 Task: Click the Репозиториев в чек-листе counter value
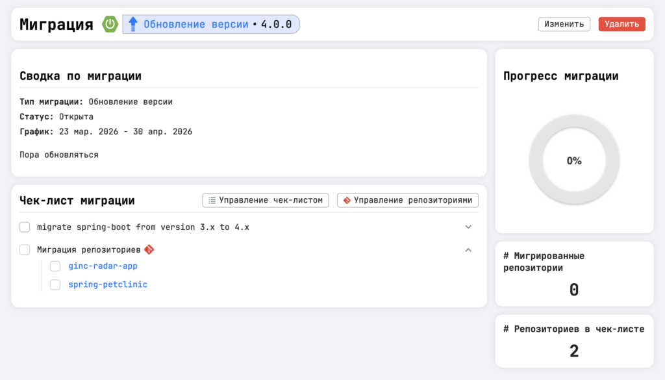tap(574, 351)
